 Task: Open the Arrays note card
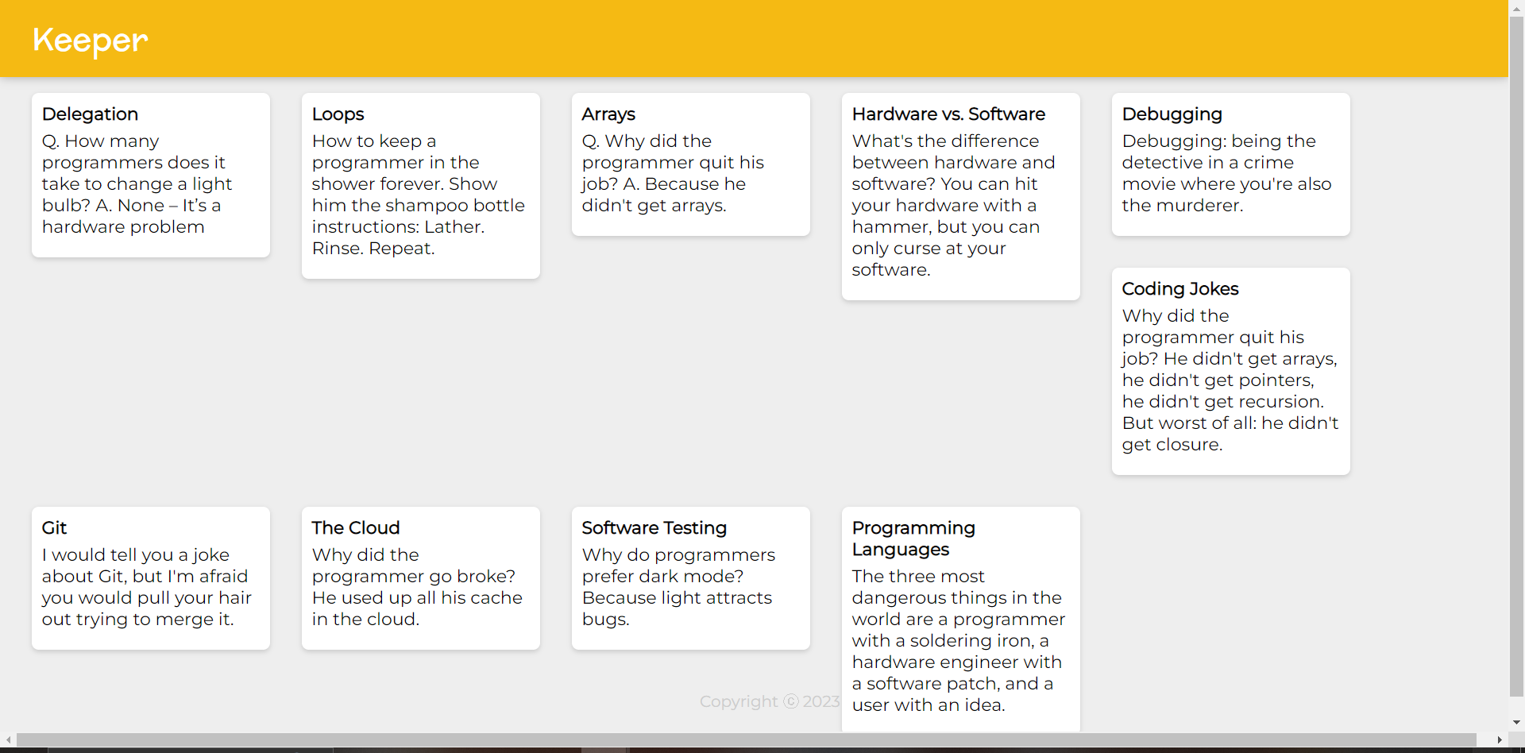(691, 164)
